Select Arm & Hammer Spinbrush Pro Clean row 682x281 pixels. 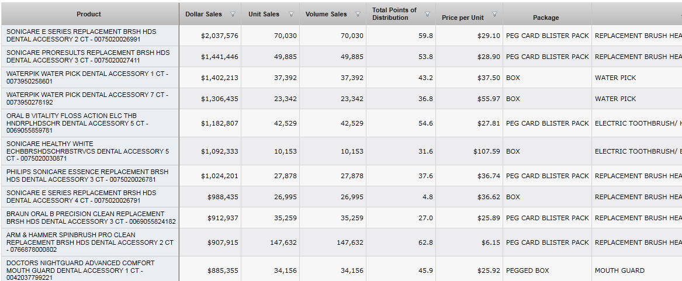point(89,242)
